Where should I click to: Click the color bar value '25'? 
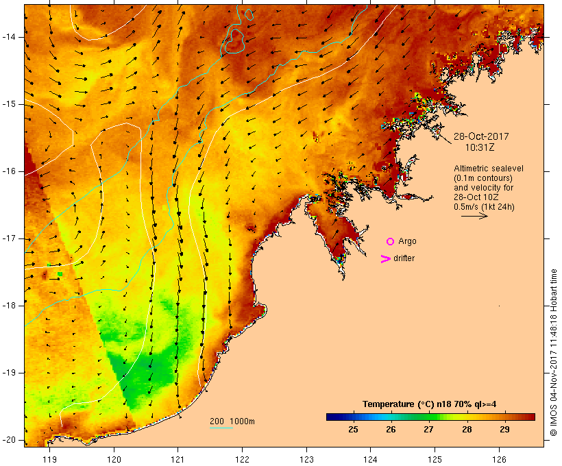[x=353, y=430]
